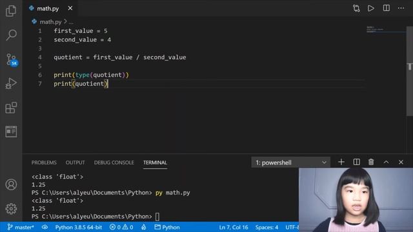Select the math.py editor tab
Image resolution: width=413 pixels, height=232 pixels.
click(x=48, y=8)
